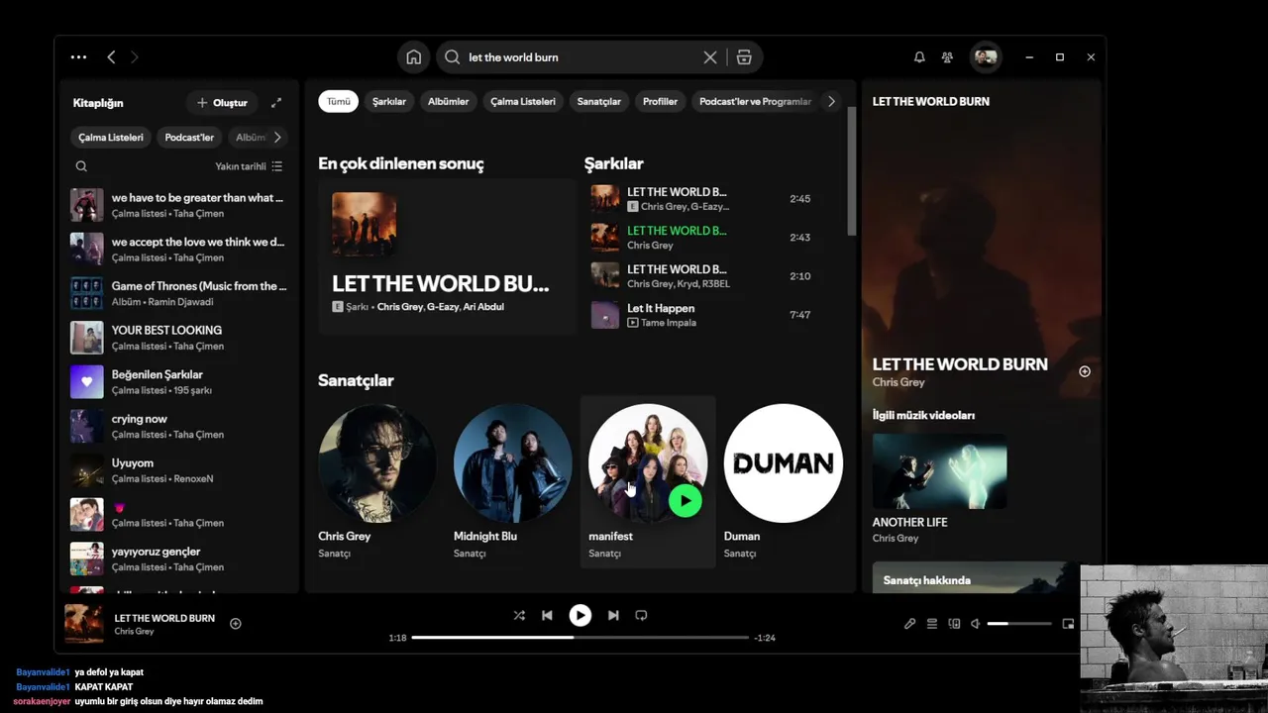The width and height of the screenshot is (1268, 713).
Task: Expand the library panel with arrows icon
Action: 276,103
